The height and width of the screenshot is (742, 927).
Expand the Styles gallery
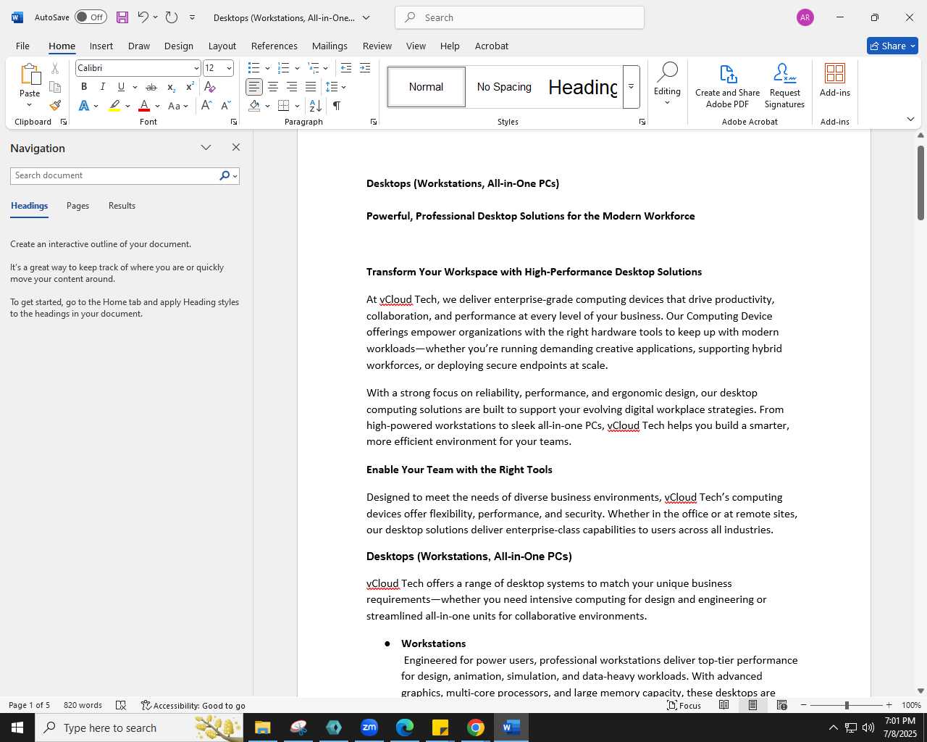click(x=631, y=86)
